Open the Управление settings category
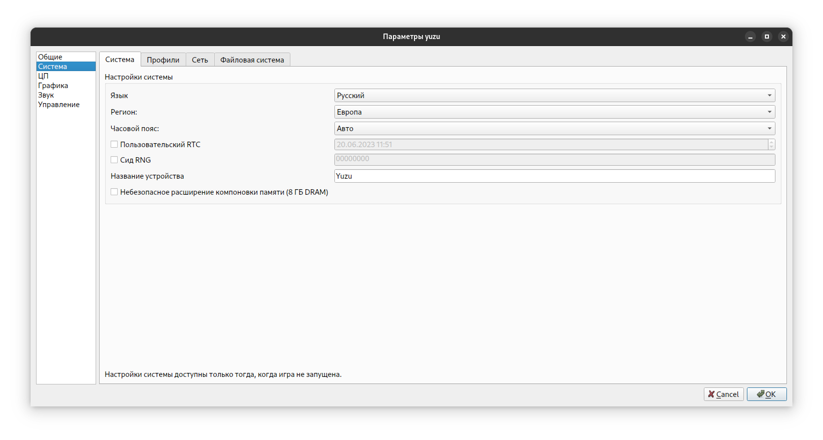Viewport: 823px width, 440px height. coord(66,105)
